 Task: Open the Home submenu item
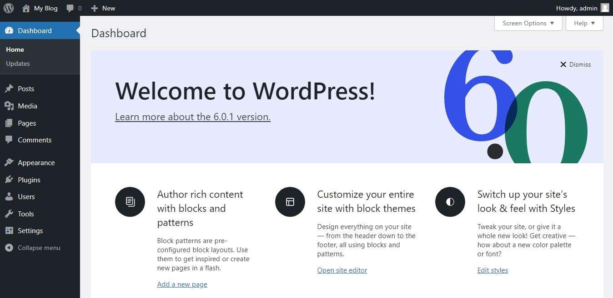point(15,49)
